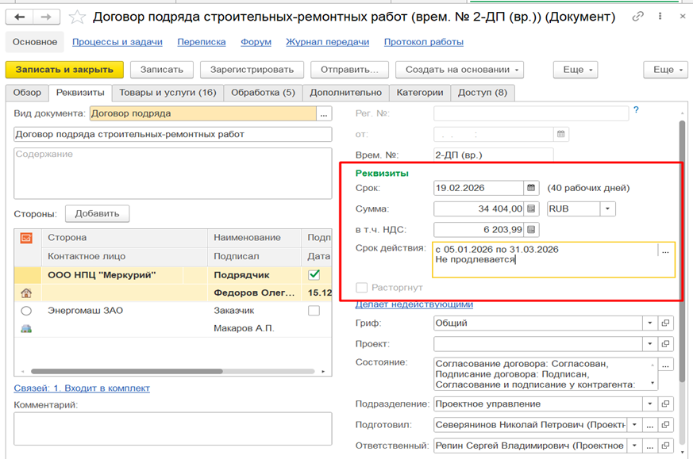The width and height of the screenshot is (693, 459).
Task: Open calendar picker for disabled 'от' date
Action: click(x=561, y=134)
